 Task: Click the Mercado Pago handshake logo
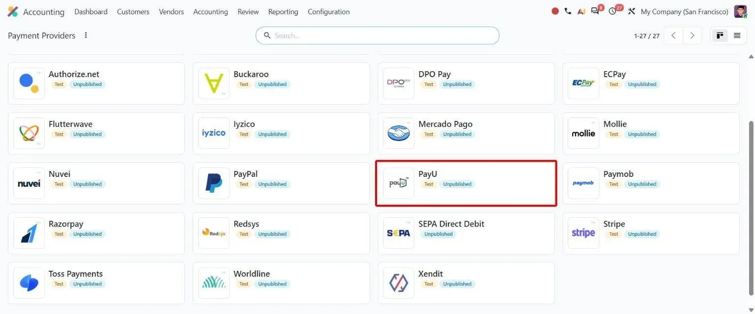[399, 133]
